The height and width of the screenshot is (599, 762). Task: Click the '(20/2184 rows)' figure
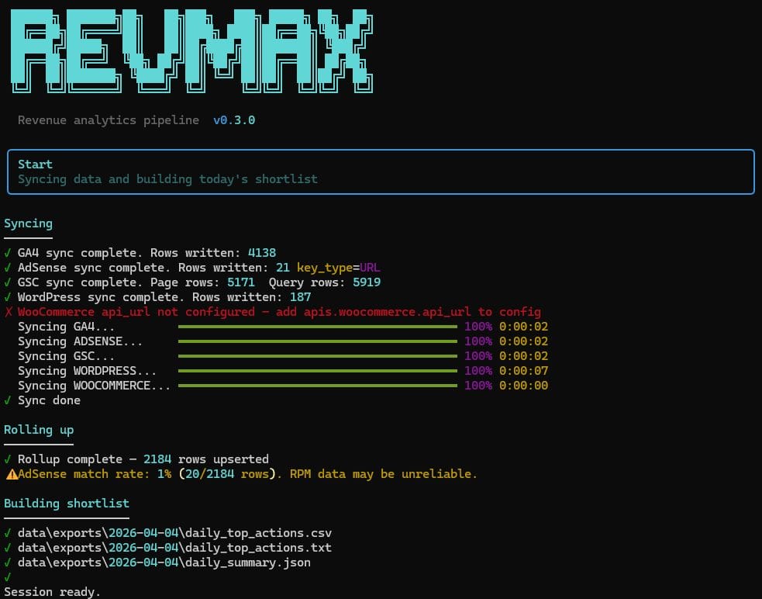click(227, 474)
